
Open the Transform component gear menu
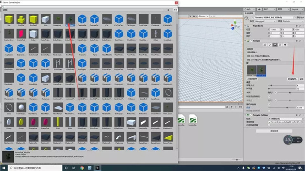tap(300, 26)
